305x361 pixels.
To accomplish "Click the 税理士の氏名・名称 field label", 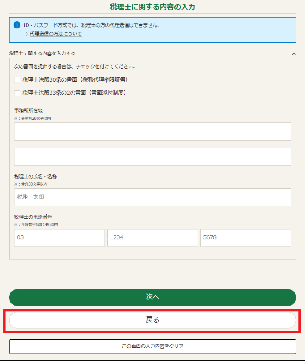I will 35,177.
